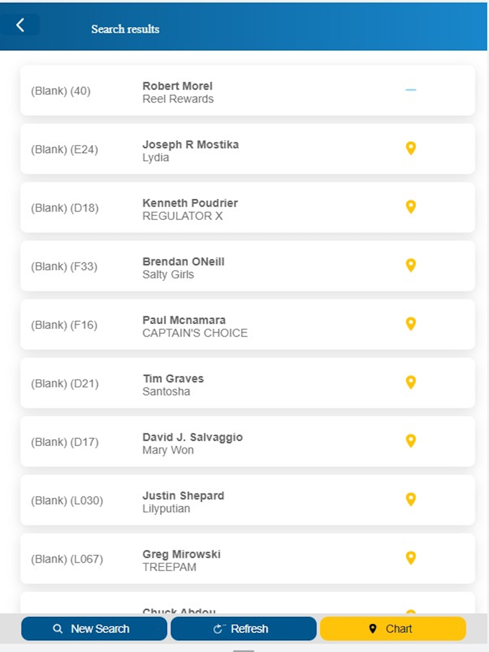This screenshot has height=652, width=489.
Task: Select Justin Shepard's Lilyputian map marker
Action: coord(411,500)
